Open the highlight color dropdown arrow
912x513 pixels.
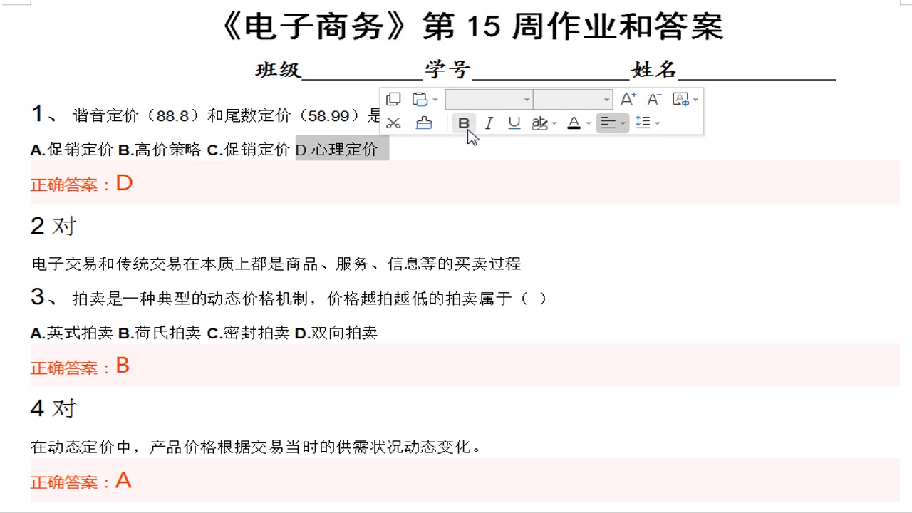pos(554,124)
